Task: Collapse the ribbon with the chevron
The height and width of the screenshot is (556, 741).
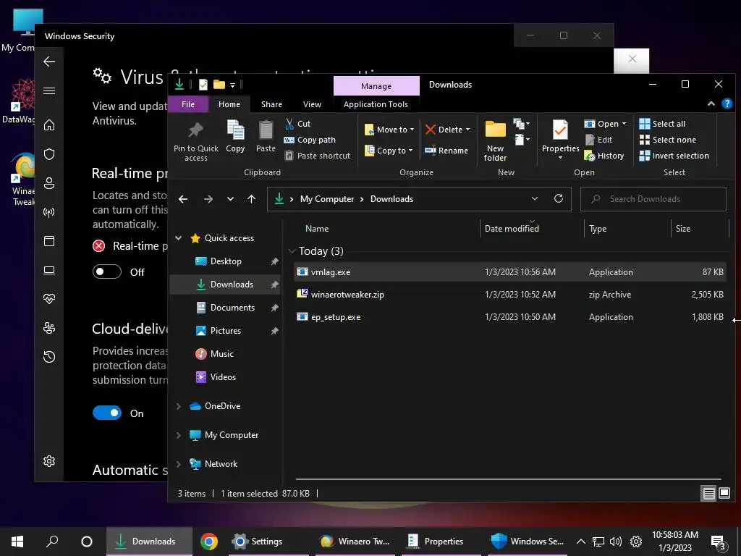Action: click(711, 104)
